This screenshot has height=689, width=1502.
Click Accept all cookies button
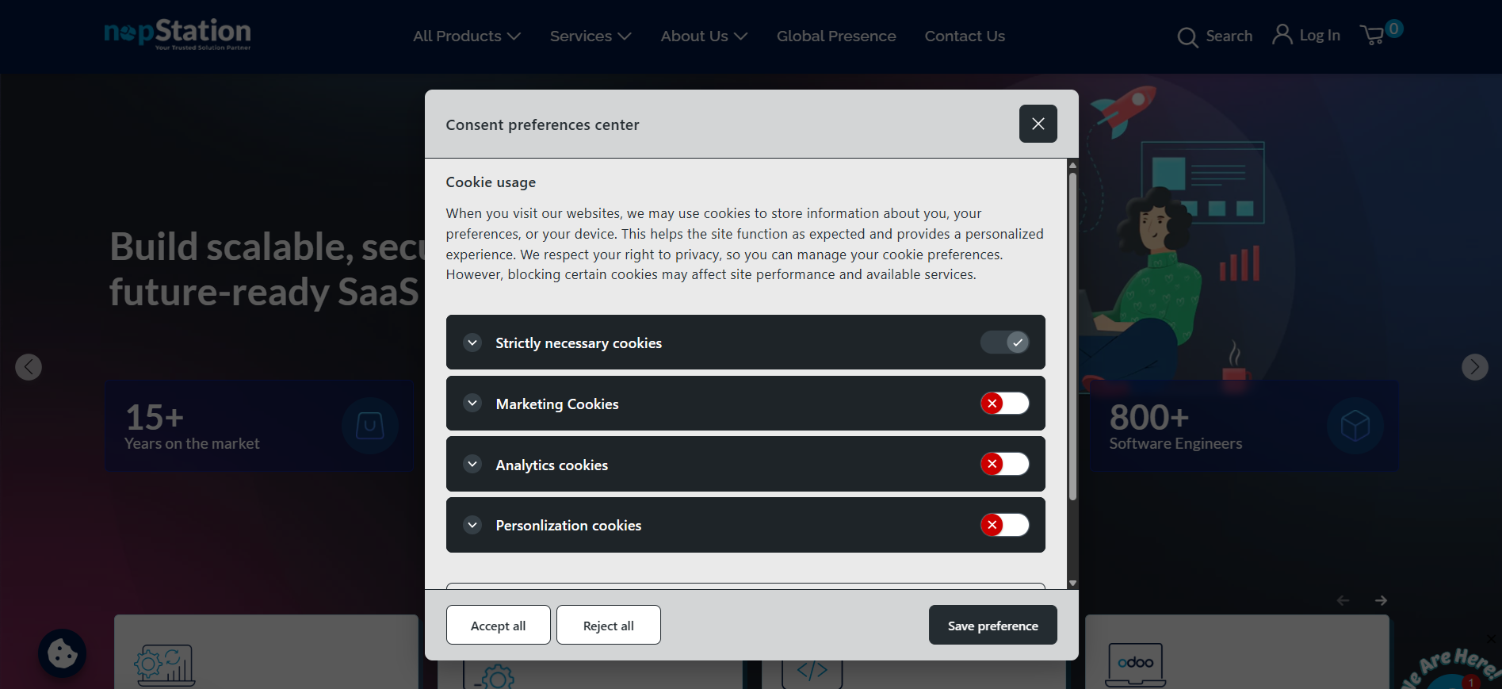[x=498, y=626]
